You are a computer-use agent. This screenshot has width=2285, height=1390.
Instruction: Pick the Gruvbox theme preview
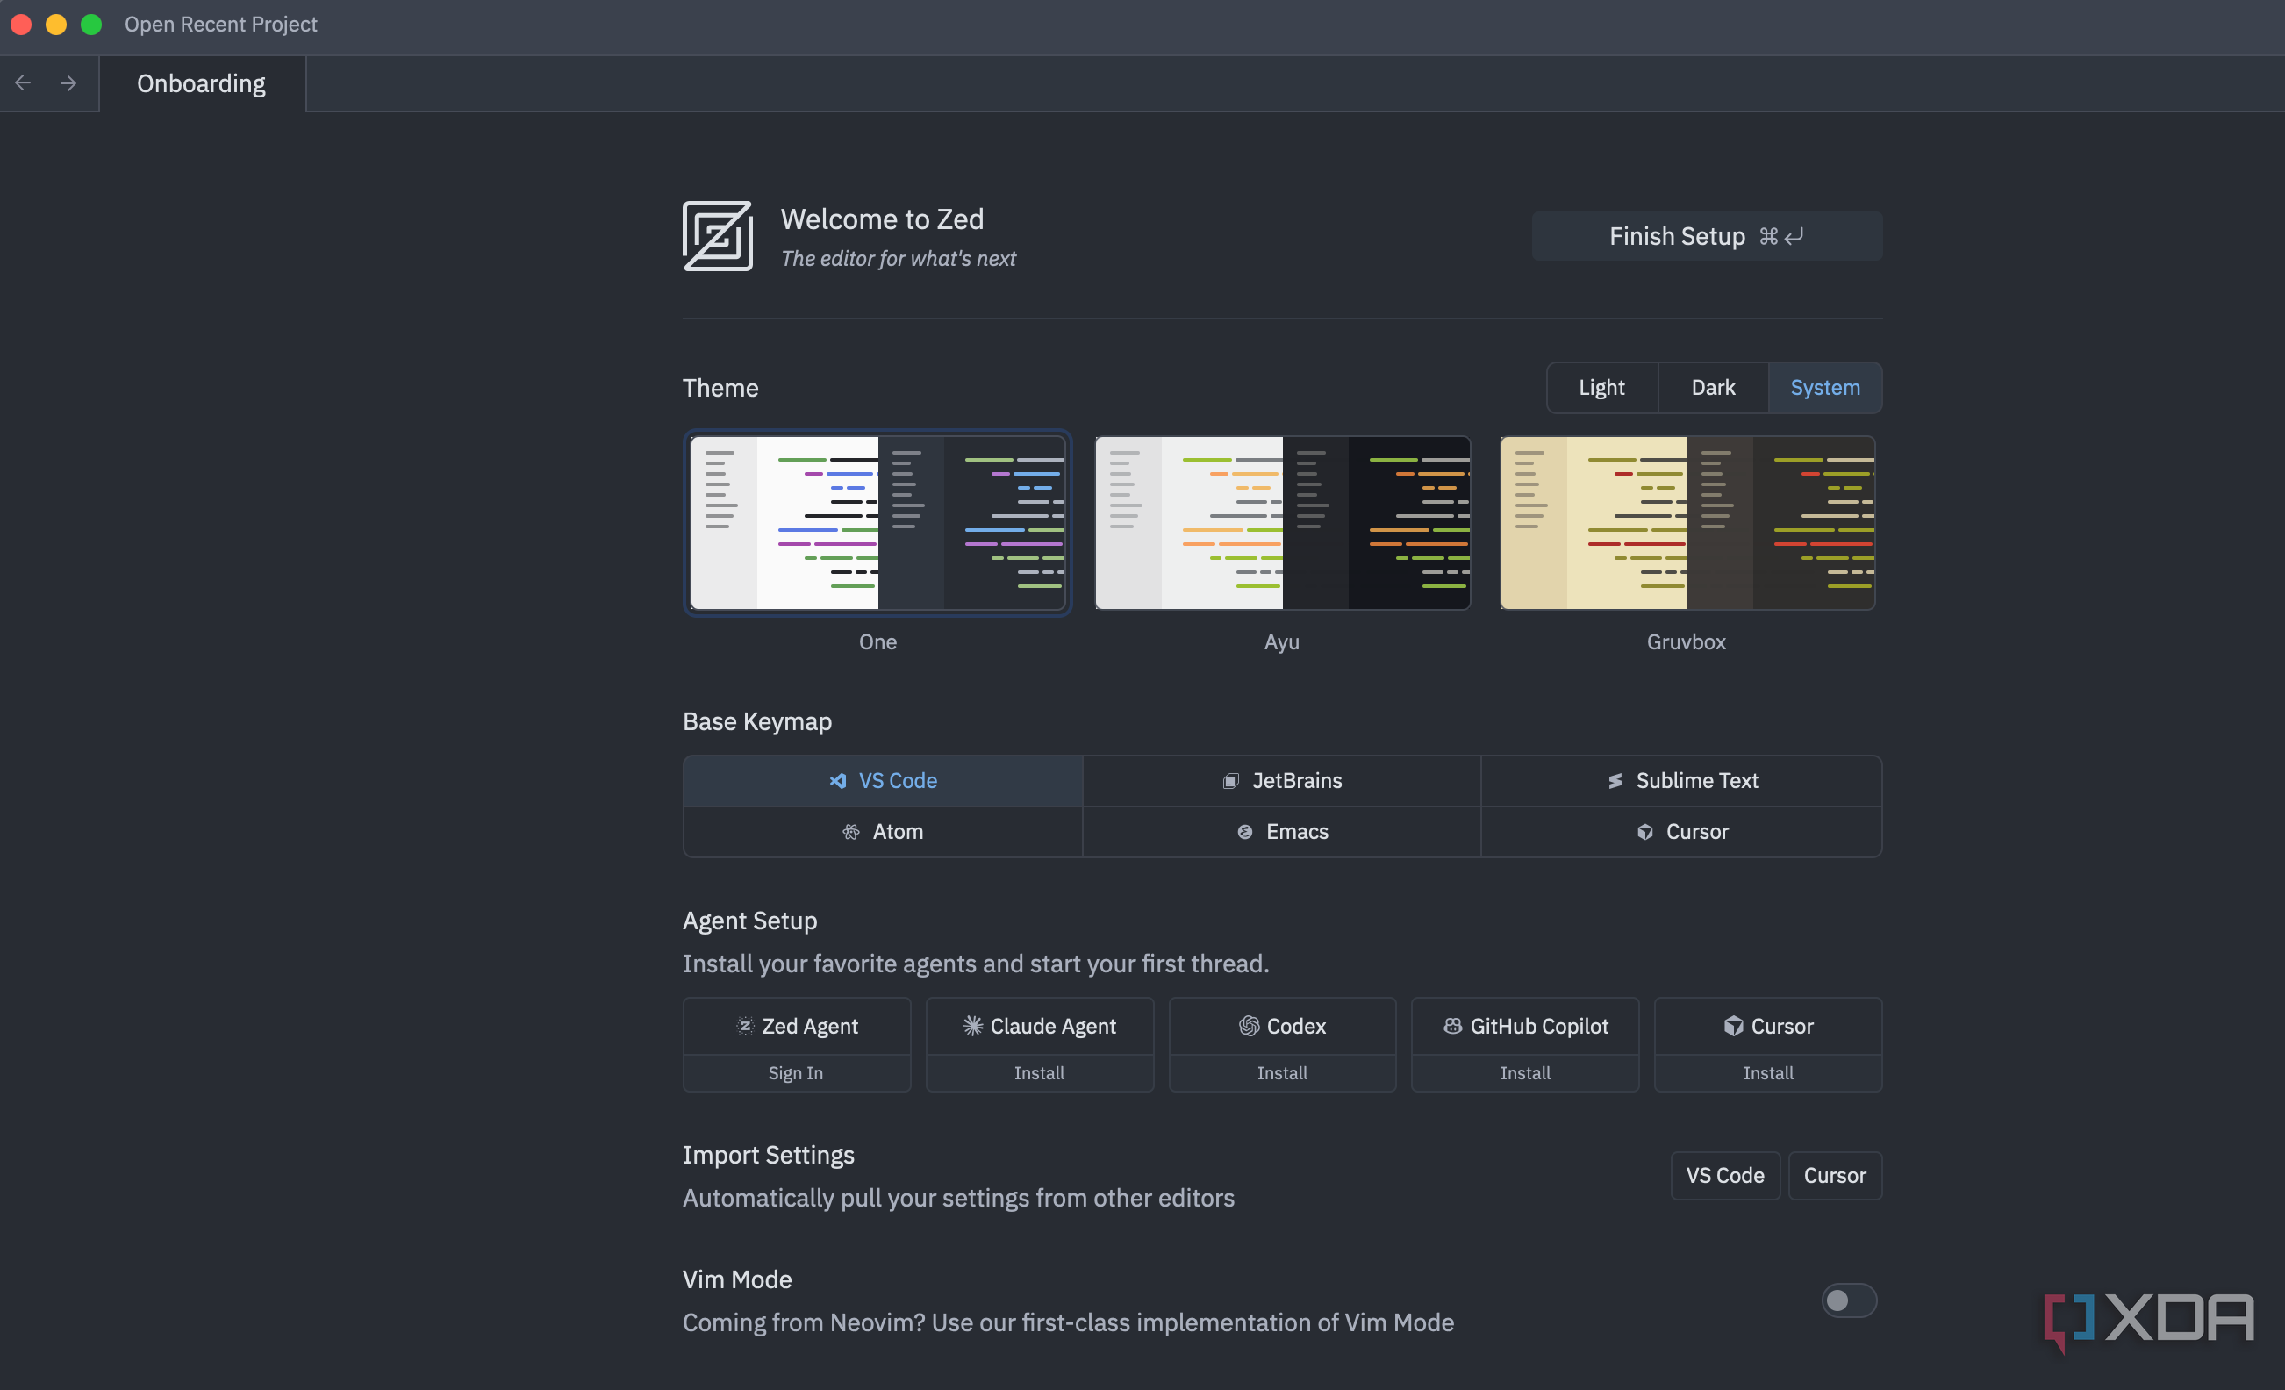(x=1687, y=523)
